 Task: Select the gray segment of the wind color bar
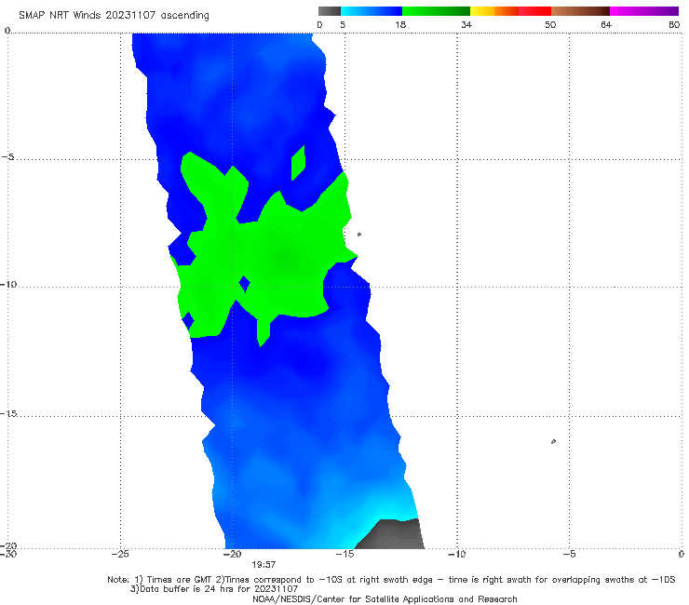pos(330,11)
